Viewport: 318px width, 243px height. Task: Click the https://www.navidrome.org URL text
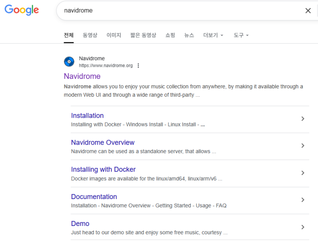coord(106,65)
